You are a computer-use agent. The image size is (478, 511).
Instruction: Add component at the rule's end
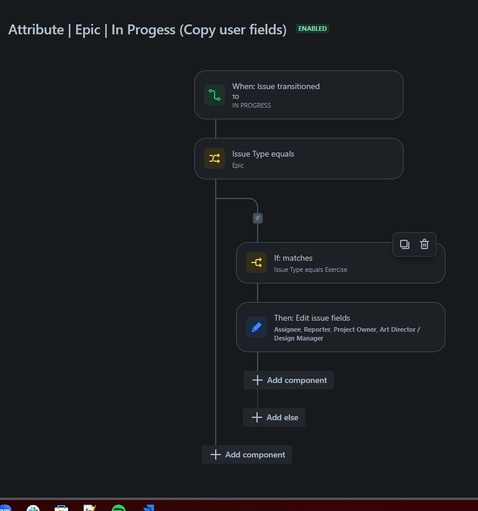pos(247,455)
